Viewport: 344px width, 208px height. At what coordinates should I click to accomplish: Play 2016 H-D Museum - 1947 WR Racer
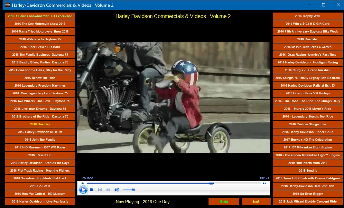(40, 147)
